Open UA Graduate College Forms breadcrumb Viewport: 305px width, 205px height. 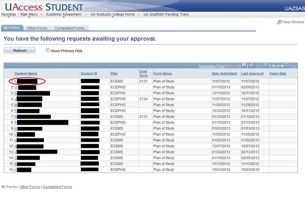point(112,14)
